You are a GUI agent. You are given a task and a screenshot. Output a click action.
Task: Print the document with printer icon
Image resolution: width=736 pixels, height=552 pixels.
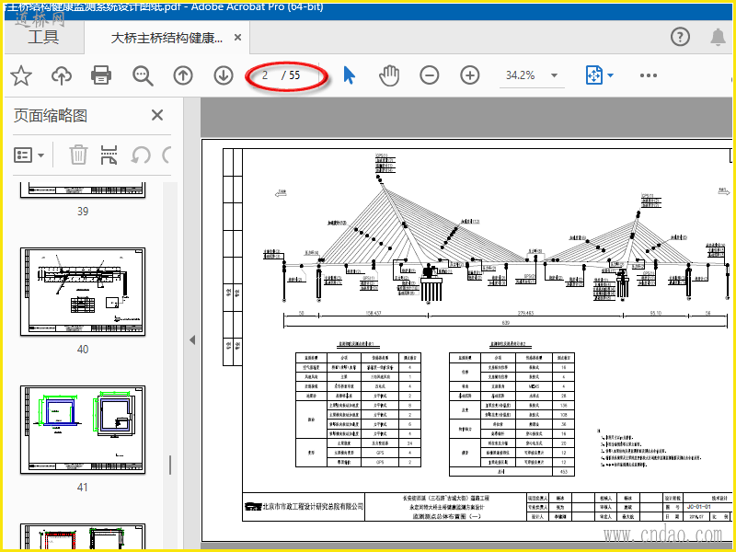point(101,75)
